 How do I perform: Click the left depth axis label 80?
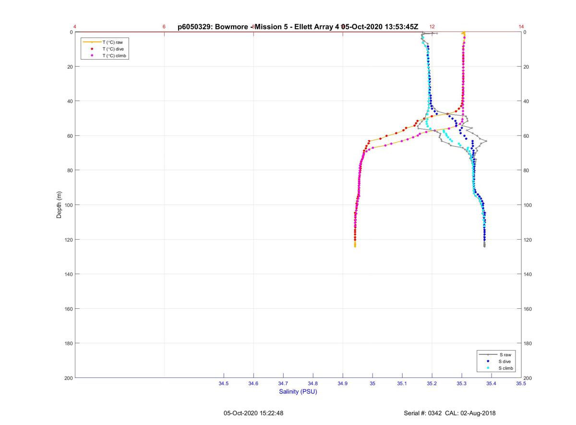pyautogui.click(x=70, y=170)
